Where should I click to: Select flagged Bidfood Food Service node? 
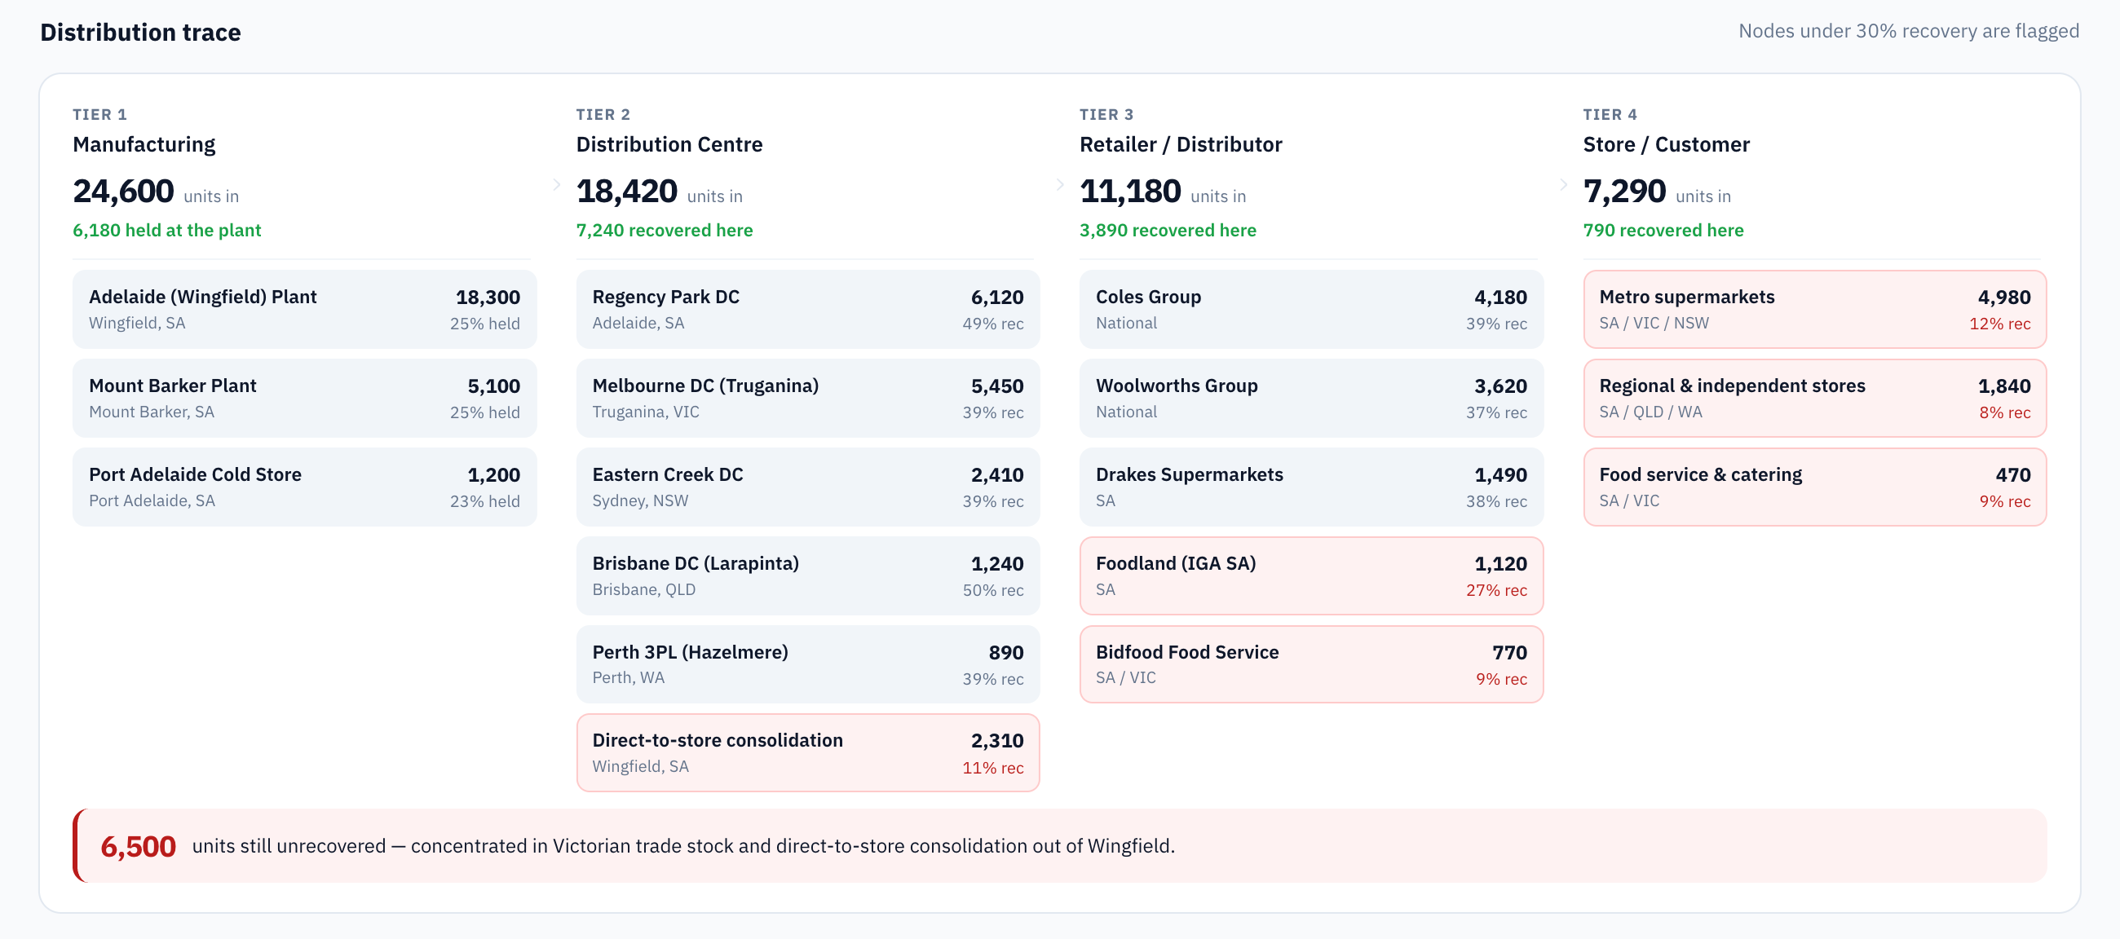(x=1312, y=664)
